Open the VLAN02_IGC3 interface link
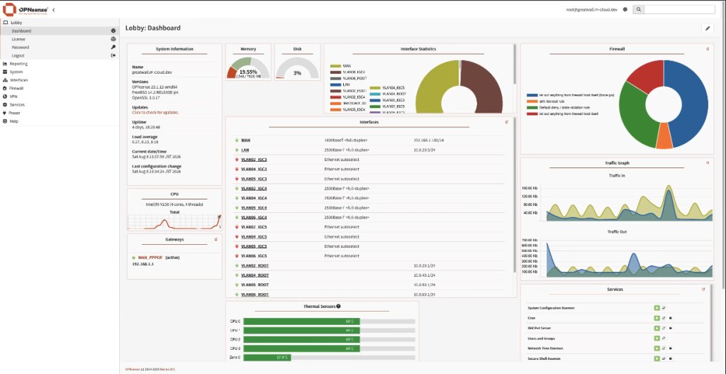This screenshot has width=726, height=374. coord(255,160)
